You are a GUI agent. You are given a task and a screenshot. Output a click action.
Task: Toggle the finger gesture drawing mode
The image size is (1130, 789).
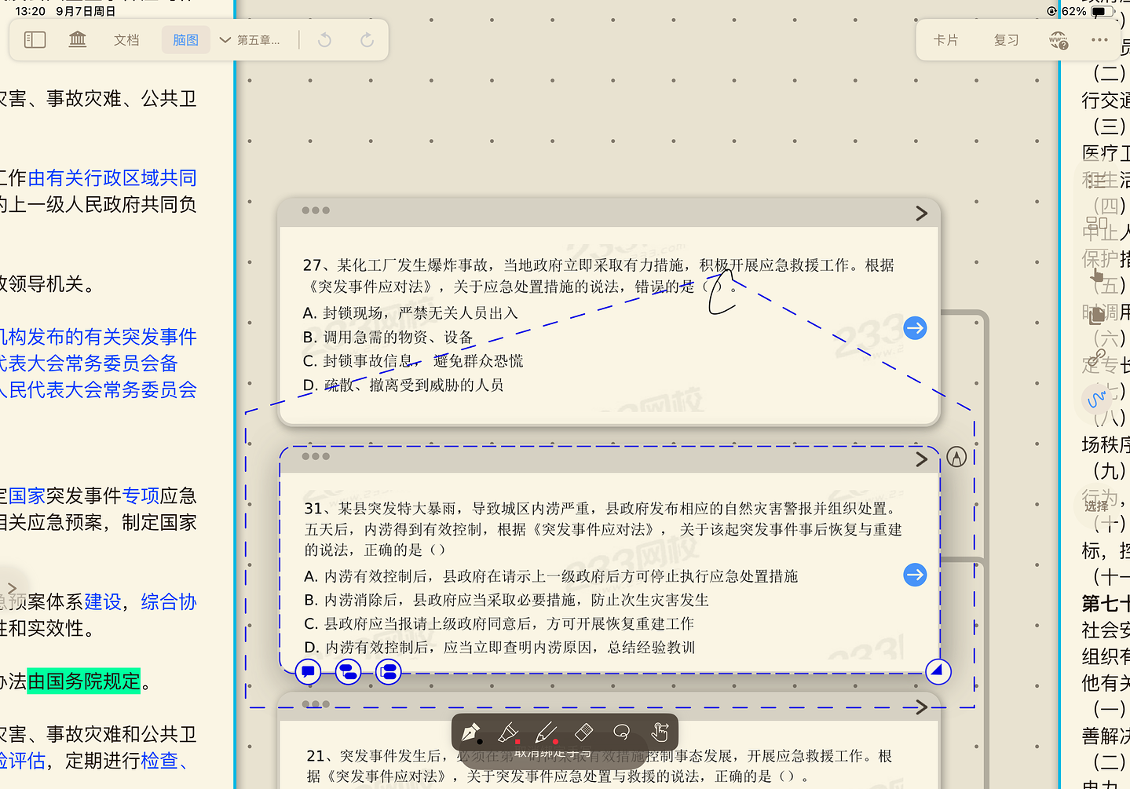[660, 732]
